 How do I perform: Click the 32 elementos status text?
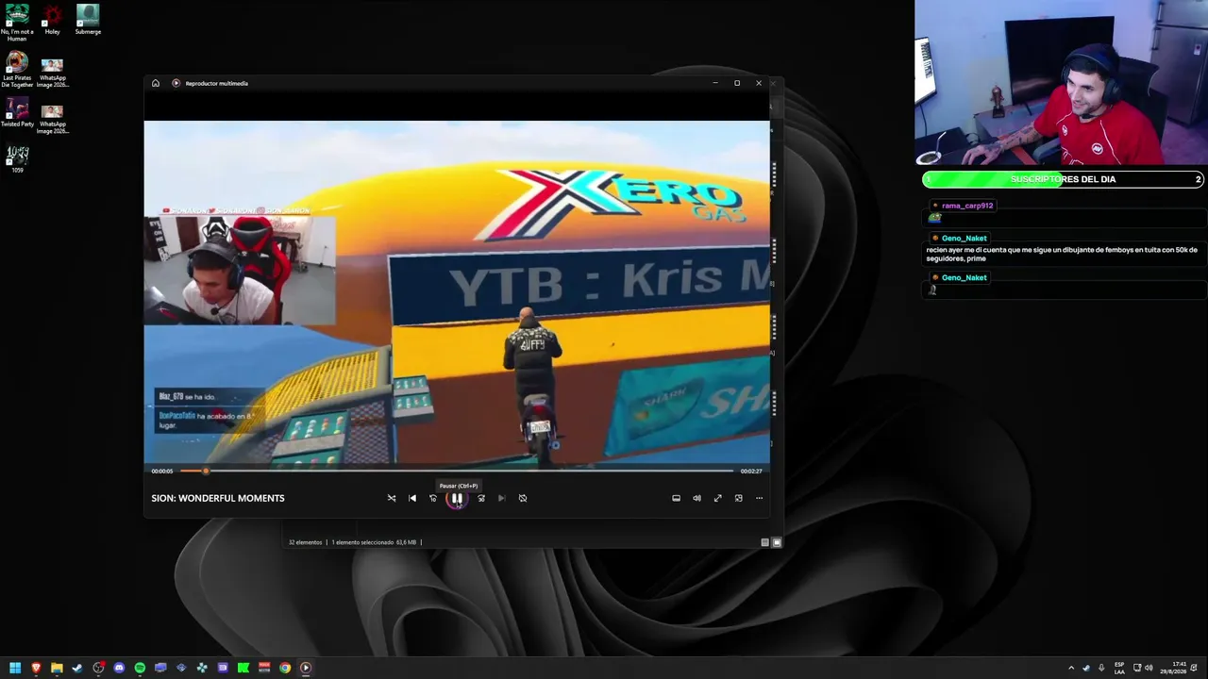(305, 542)
